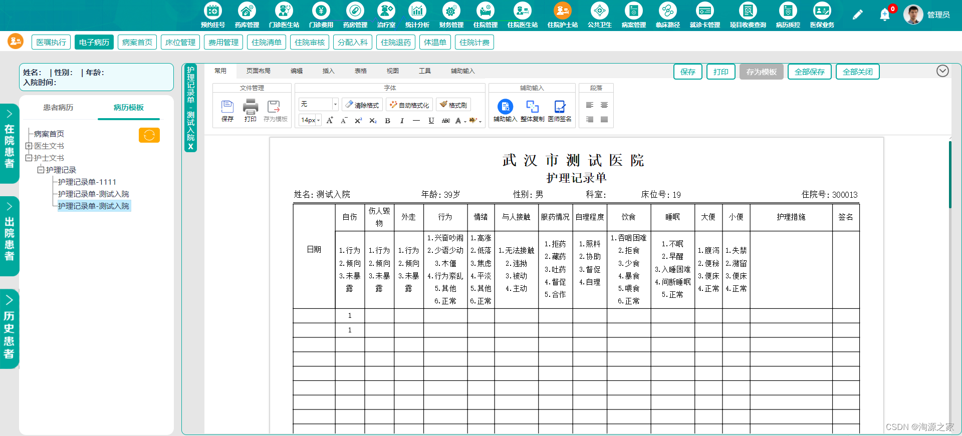Open the 病历质控 module icon
962x436 pixels.
[788, 11]
